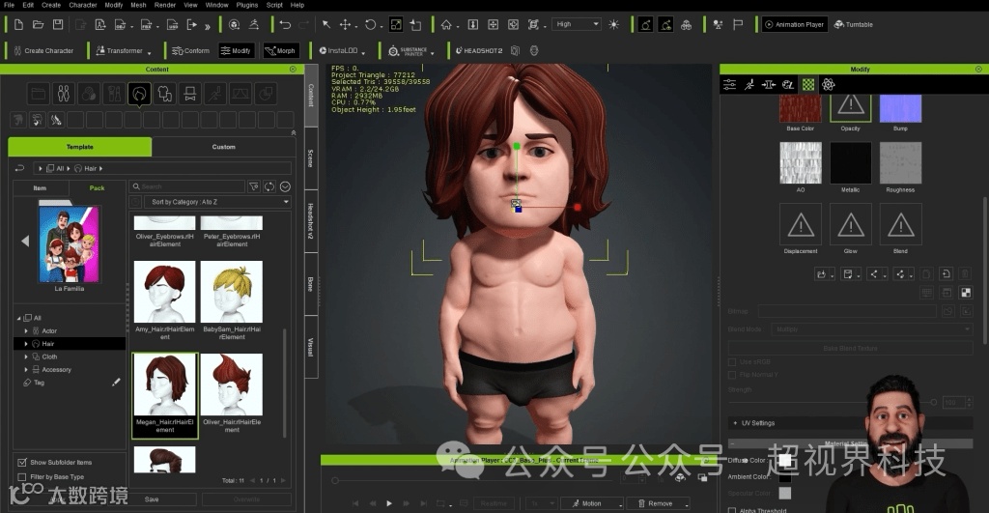Select Hair category icon in Content
The height and width of the screenshot is (513, 989).
coord(139,94)
